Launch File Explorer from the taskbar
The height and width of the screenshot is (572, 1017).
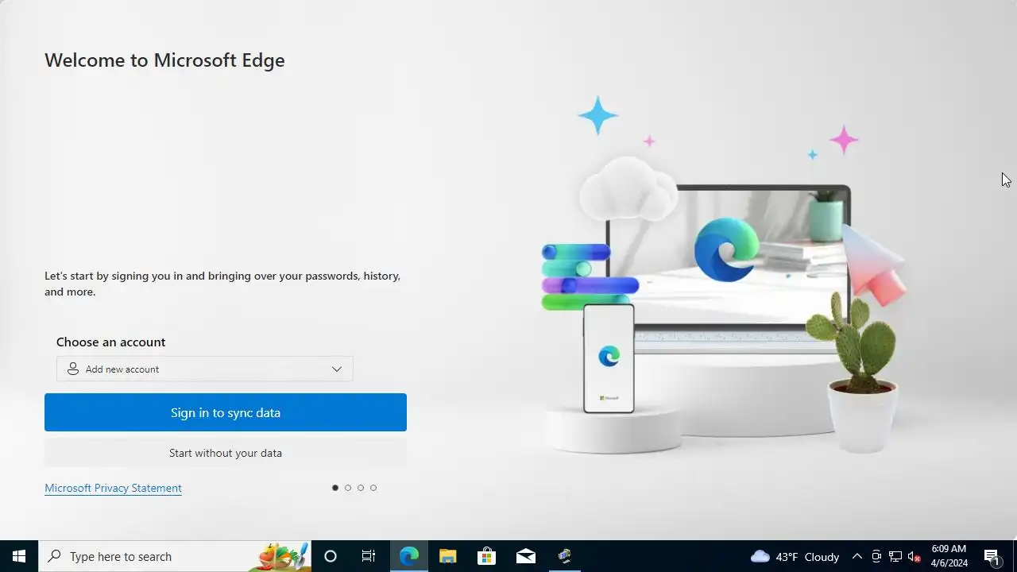447,556
